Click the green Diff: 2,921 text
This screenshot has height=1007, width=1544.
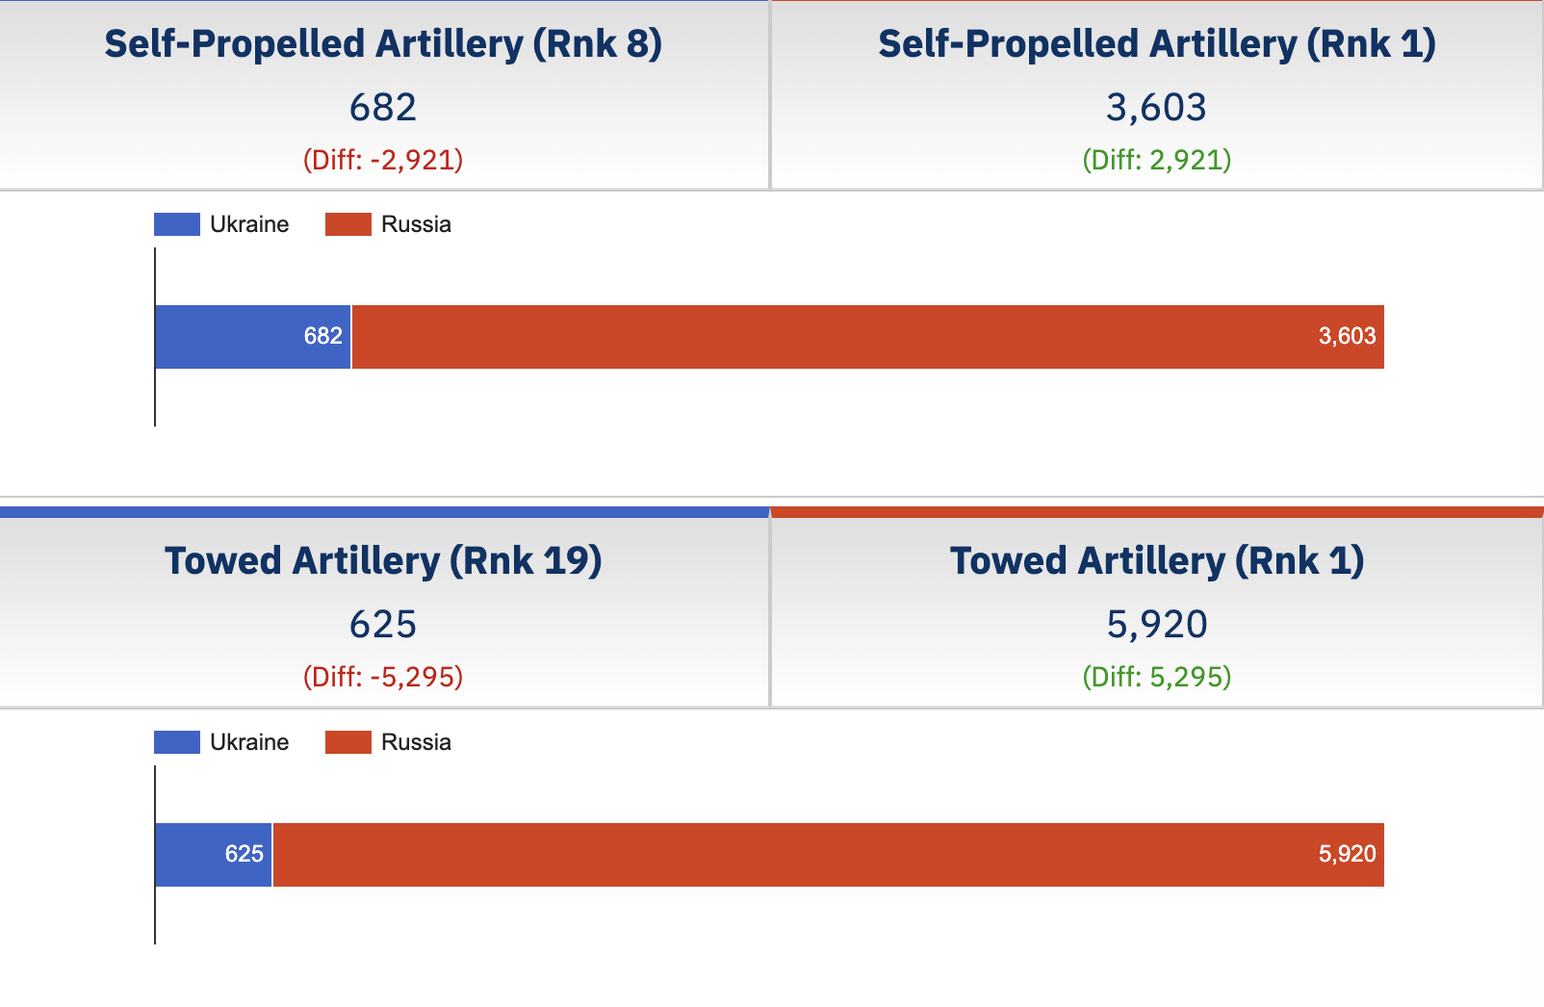pyautogui.click(x=1157, y=160)
